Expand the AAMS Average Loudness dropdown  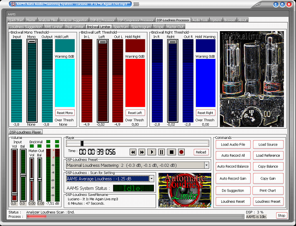152,179
